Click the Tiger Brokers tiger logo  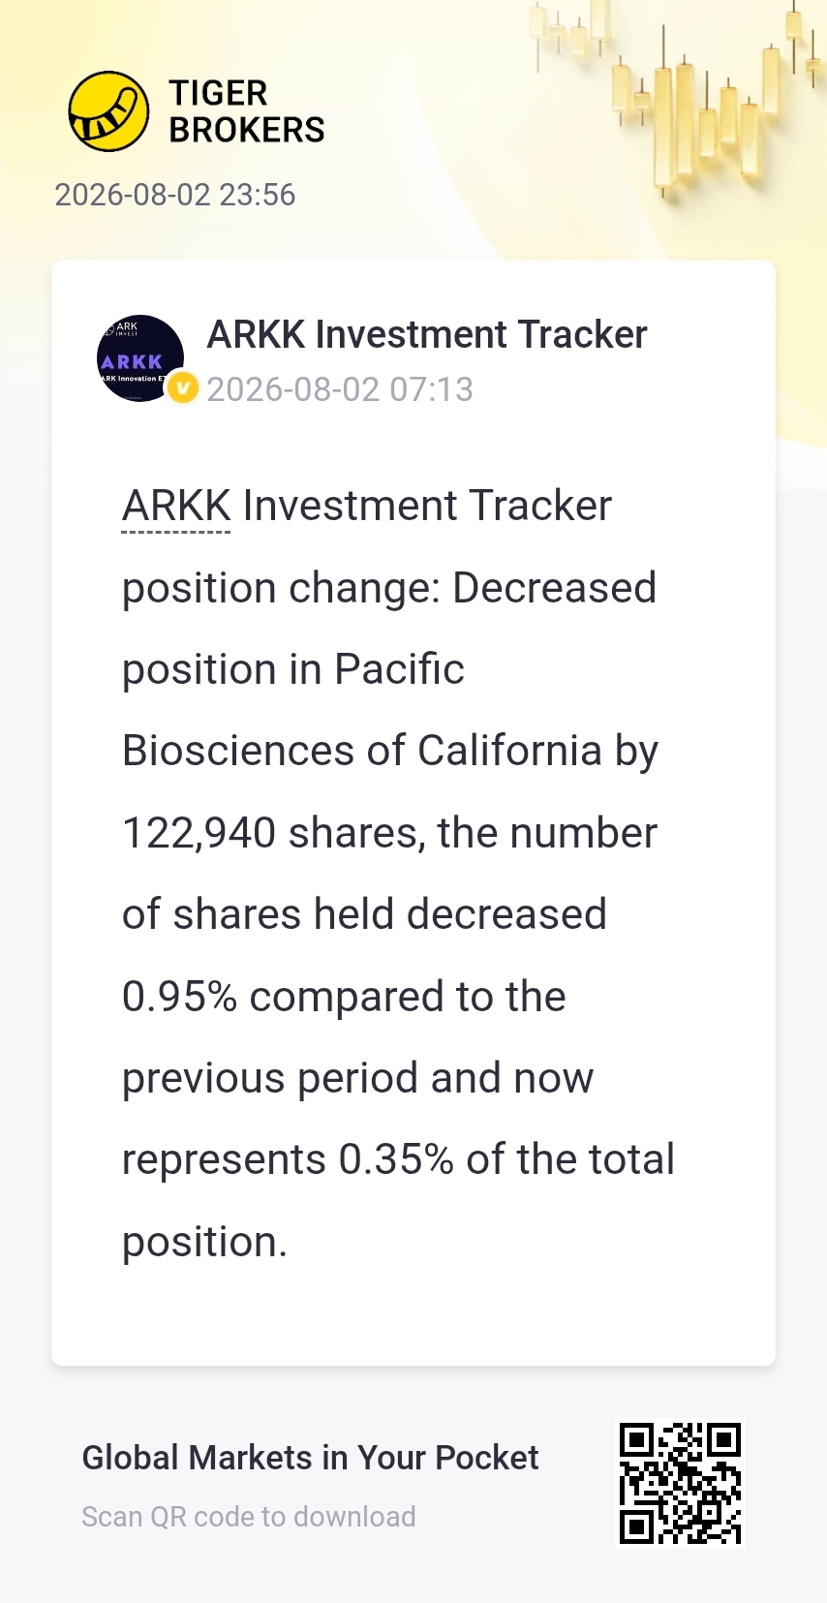pyautogui.click(x=108, y=111)
